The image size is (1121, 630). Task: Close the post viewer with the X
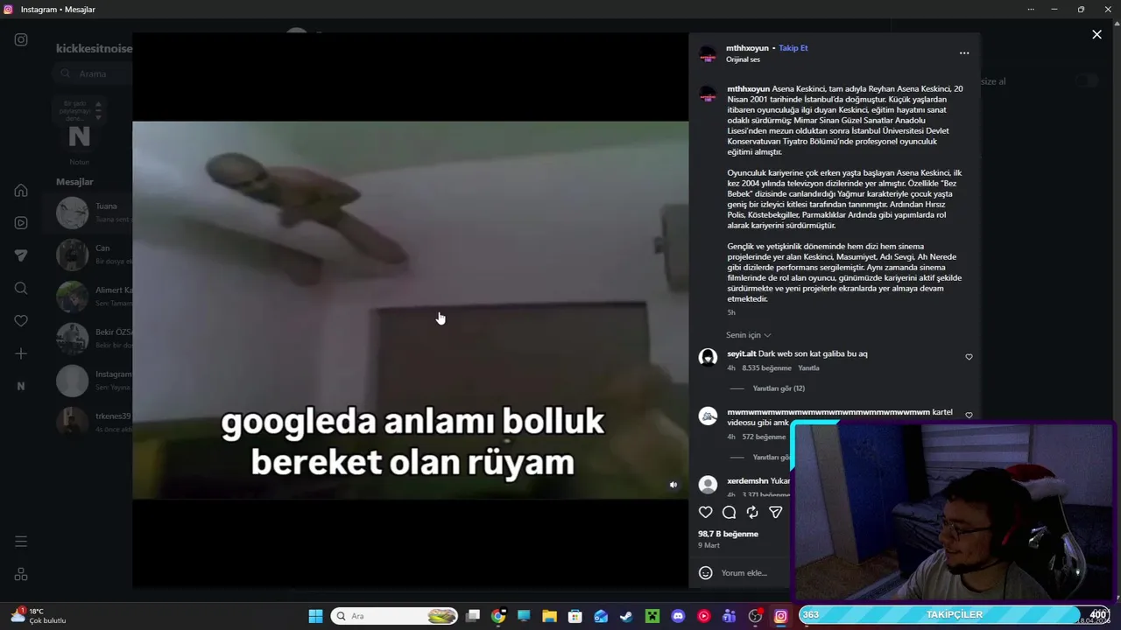(1096, 34)
